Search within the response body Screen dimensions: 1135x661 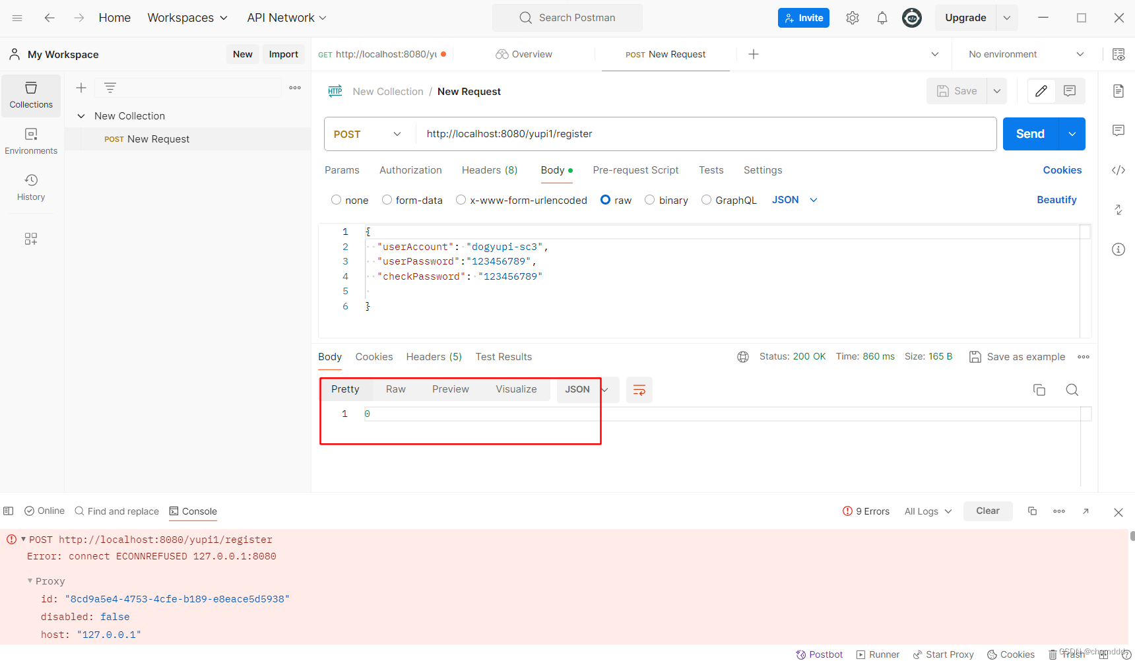pos(1072,390)
